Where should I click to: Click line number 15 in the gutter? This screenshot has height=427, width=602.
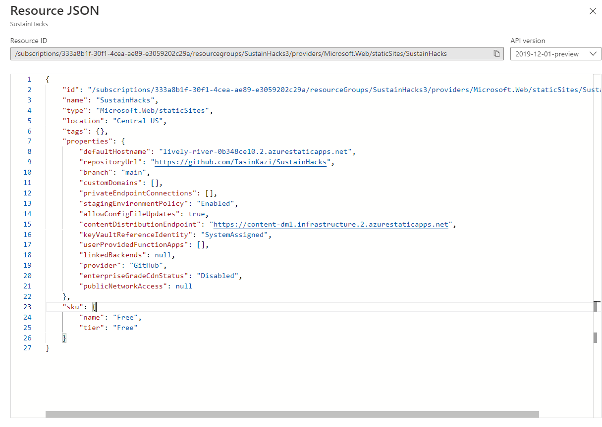pyautogui.click(x=27, y=224)
